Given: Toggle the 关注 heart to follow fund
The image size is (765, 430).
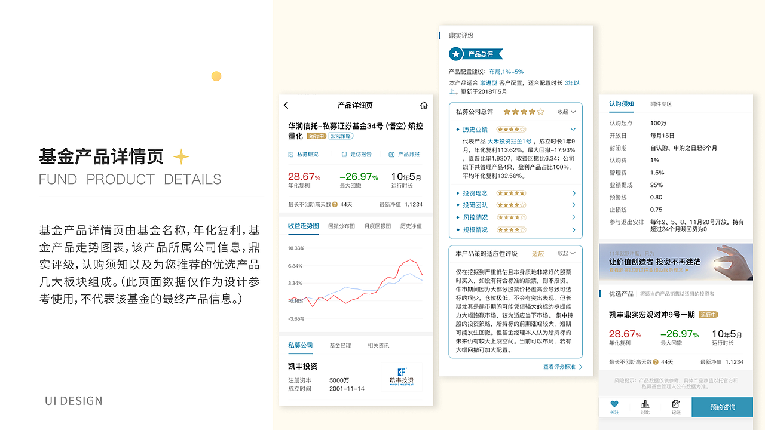Looking at the screenshot, I should 614,403.
